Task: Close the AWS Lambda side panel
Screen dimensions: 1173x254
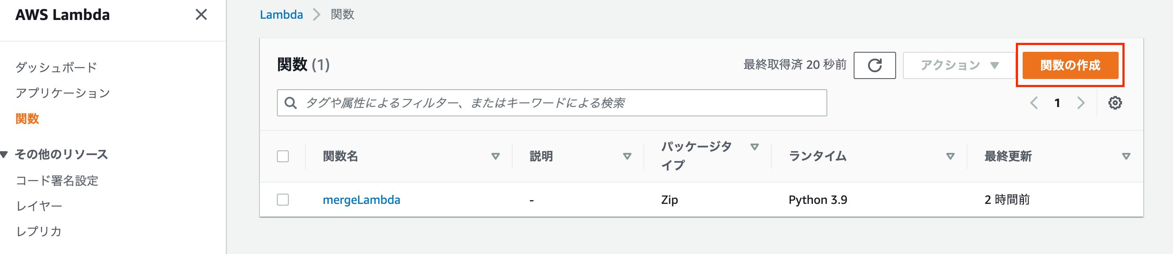Action: (201, 14)
